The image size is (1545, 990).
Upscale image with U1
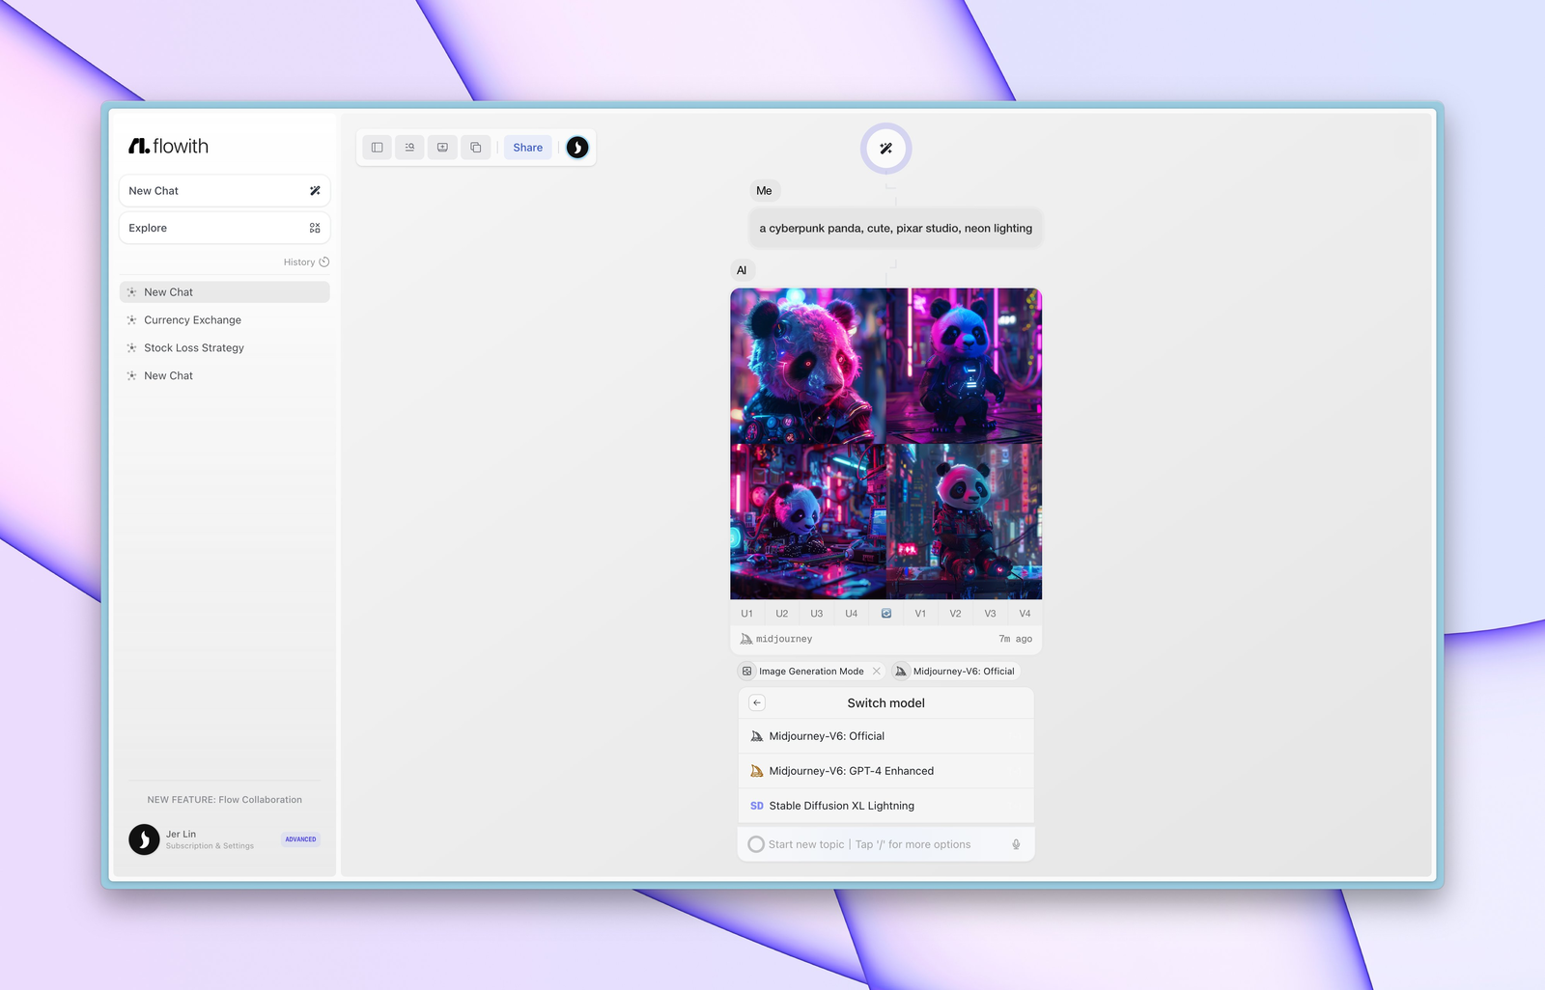[x=747, y=614]
